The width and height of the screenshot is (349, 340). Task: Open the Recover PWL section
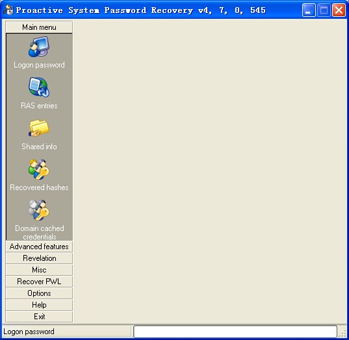[39, 282]
